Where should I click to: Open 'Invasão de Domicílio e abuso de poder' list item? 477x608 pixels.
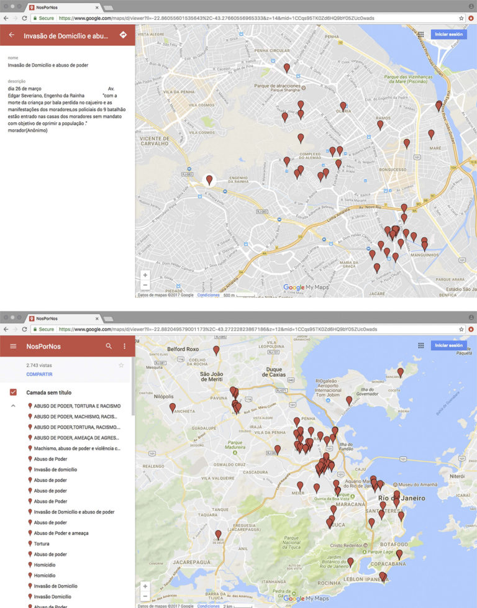coord(74,512)
